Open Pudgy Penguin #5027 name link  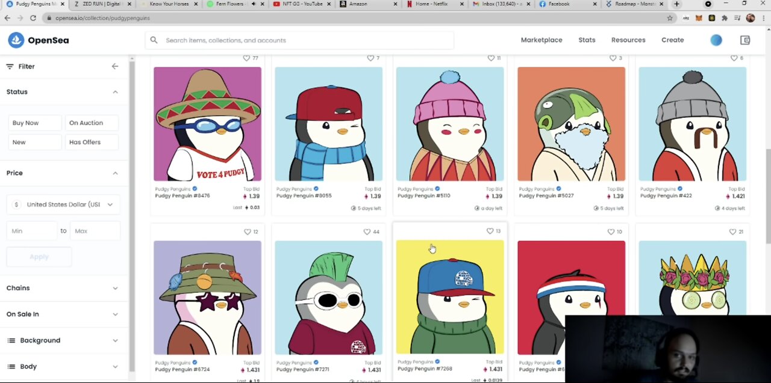coord(546,196)
